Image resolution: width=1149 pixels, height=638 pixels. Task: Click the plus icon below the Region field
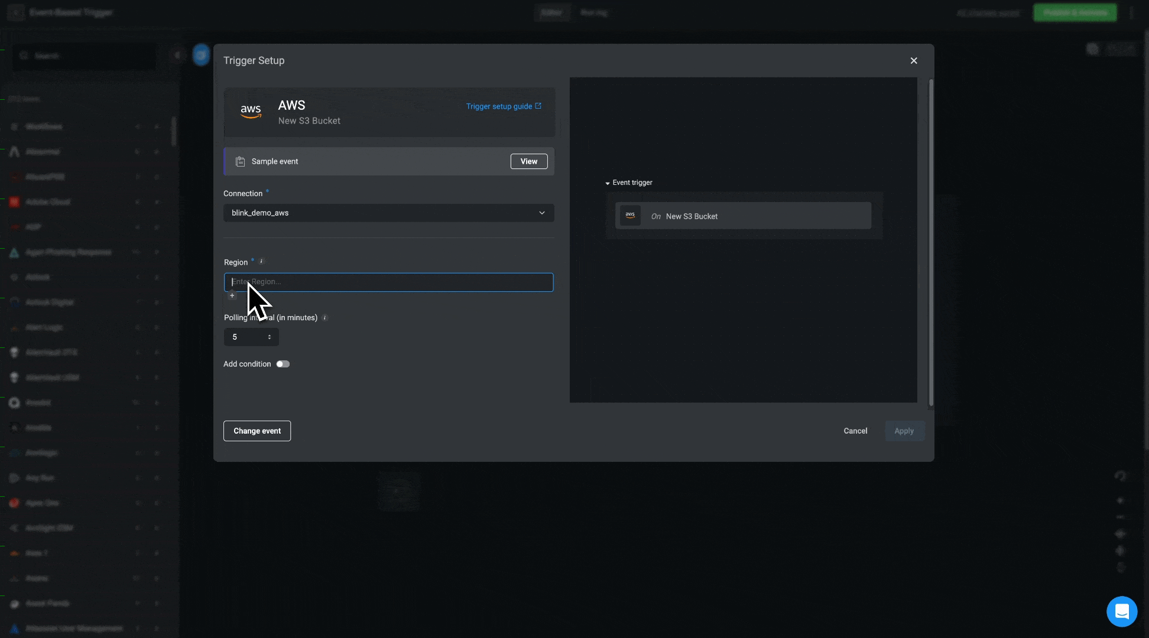[x=232, y=296]
